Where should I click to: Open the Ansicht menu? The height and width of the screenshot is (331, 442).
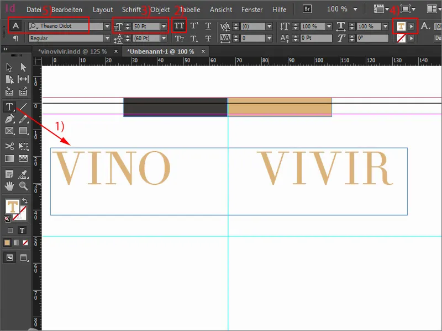point(220,9)
